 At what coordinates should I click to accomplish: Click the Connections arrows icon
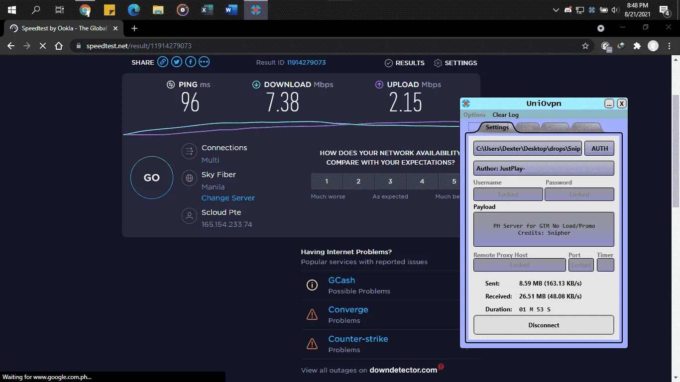point(189,151)
